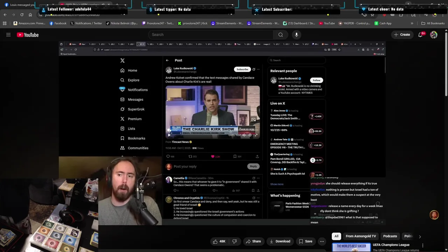Image resolution: width=448 pixels, height=252 pixels.
Task: Open the Nikolai Belinski bookmark
Action: (x=122, y=23)
